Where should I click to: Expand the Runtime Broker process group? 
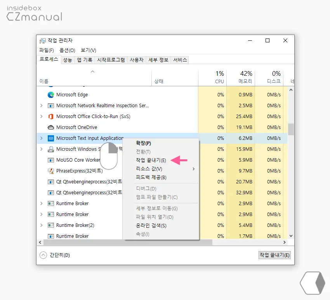point(41,203)
